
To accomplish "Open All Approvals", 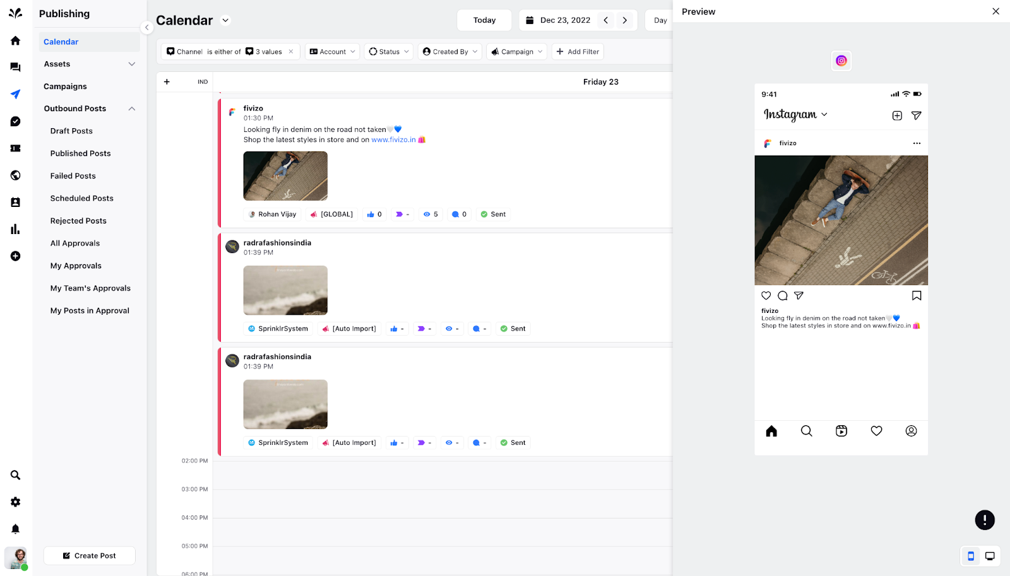I will 75,244.
